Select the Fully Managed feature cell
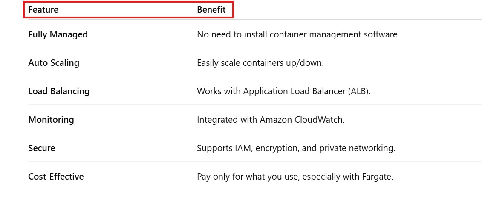This screenshot has height=205, width=482. click(58, 34)
